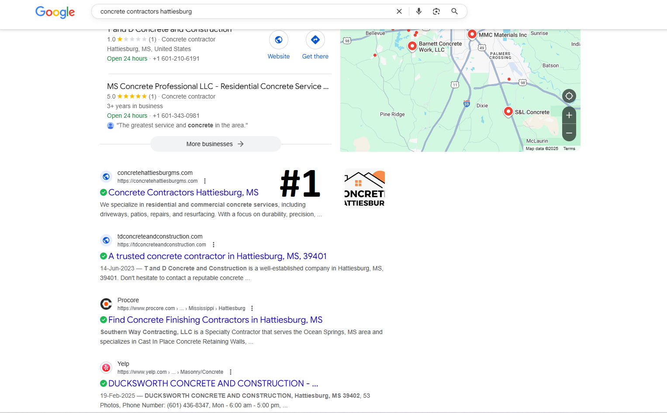
Task: Start voice search with microphone icon
Action: (419, 11)
